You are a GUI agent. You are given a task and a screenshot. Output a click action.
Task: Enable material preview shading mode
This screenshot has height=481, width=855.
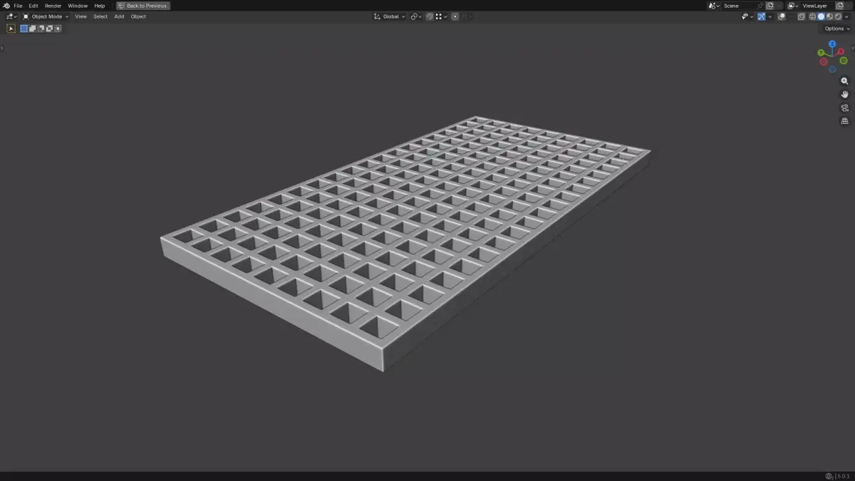pyautogui.click(x=829, y=16)
